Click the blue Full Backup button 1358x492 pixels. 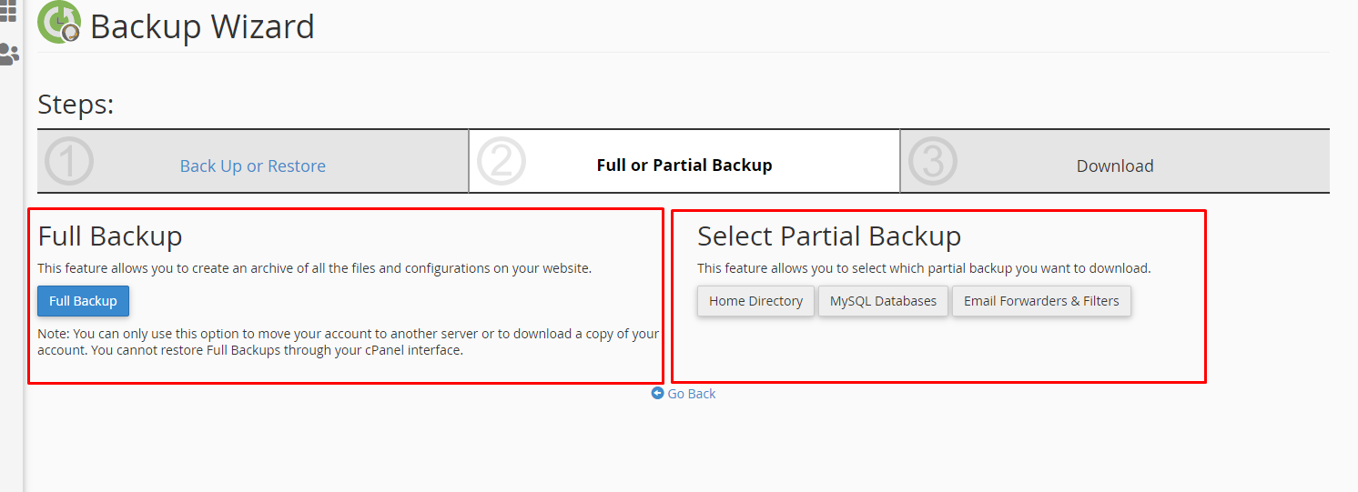click(83, 301)
